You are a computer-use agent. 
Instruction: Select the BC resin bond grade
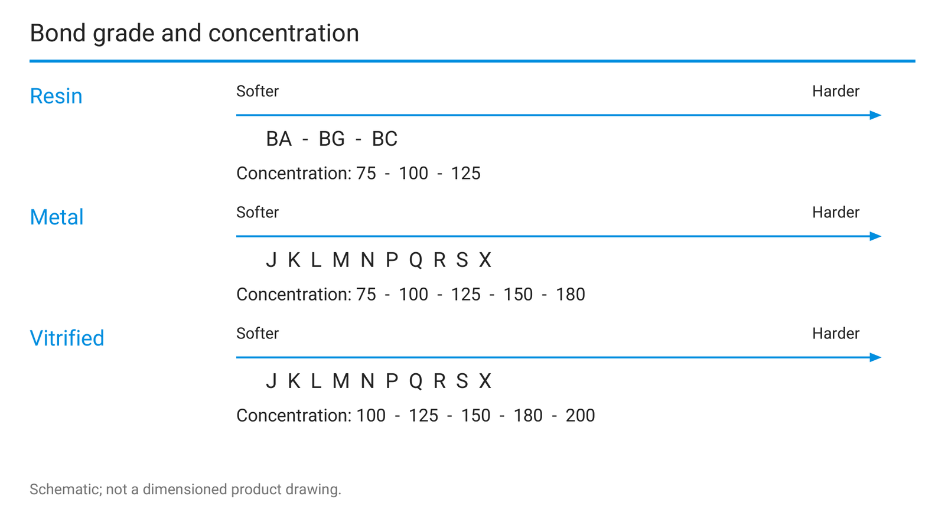[384, 139]
